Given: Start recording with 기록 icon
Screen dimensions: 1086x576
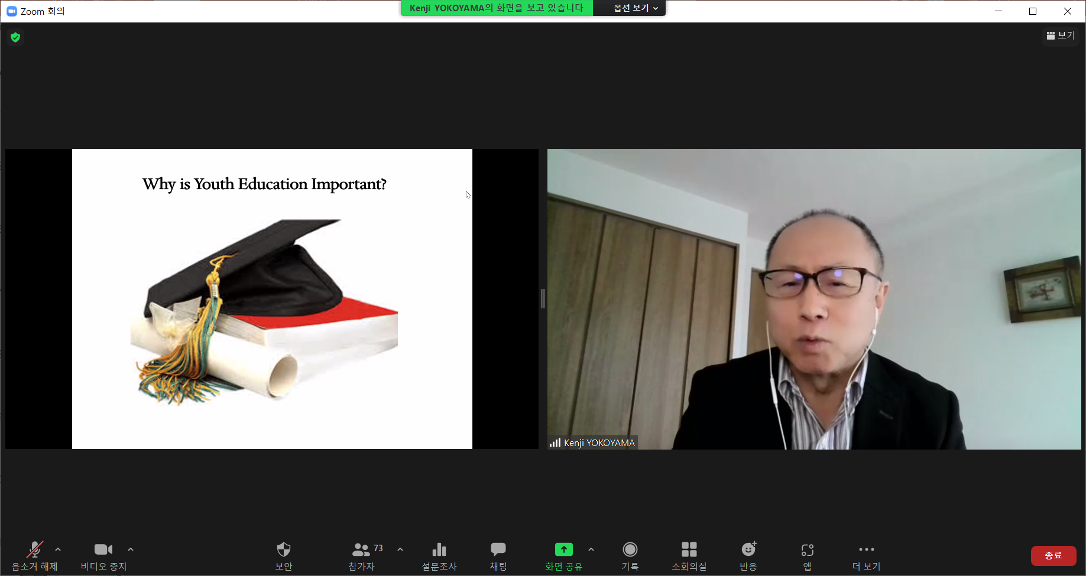Looking at the screenshot, I should tap(630, 556).
